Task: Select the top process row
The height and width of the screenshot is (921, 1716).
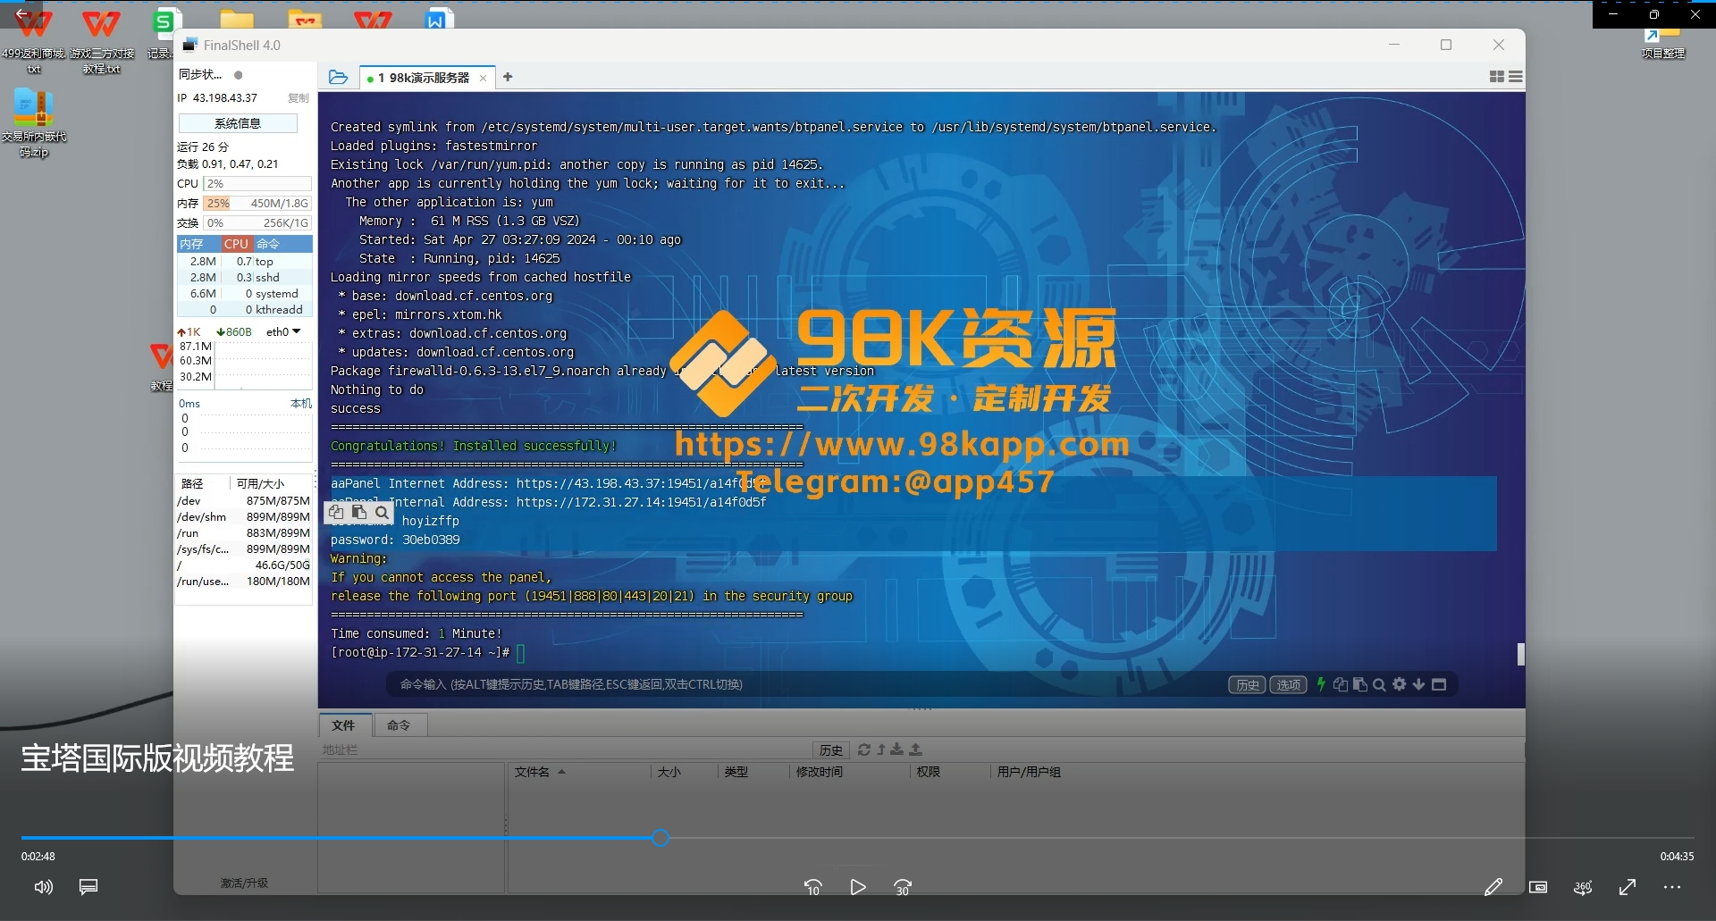Action: pyautogui.click(x=244, y=262)
